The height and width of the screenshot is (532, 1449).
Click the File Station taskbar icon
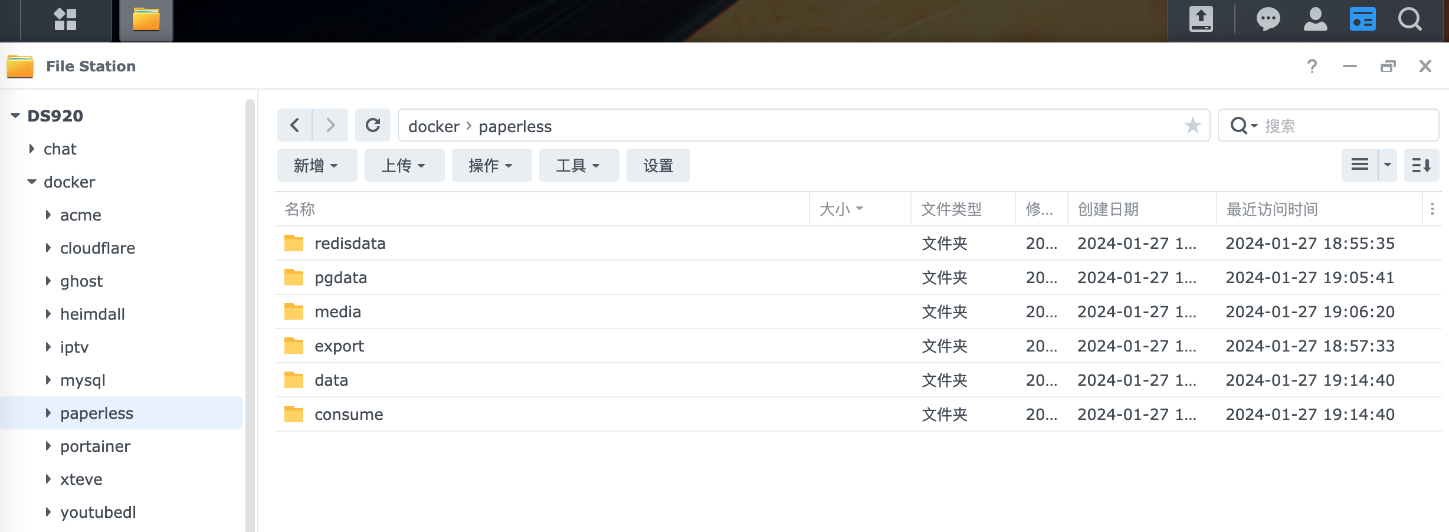click(146, 19)
